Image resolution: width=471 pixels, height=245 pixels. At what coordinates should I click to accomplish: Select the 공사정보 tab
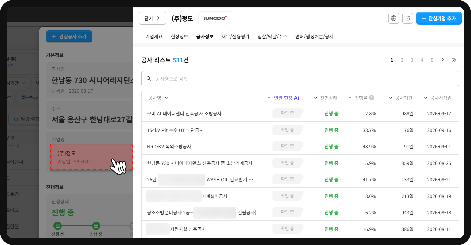[205, 37]
